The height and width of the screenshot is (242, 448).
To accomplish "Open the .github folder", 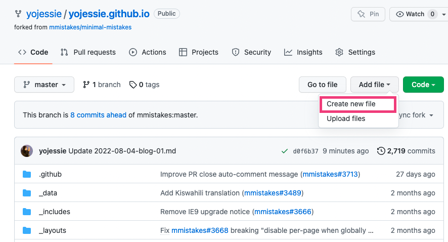I will [50, 174].
